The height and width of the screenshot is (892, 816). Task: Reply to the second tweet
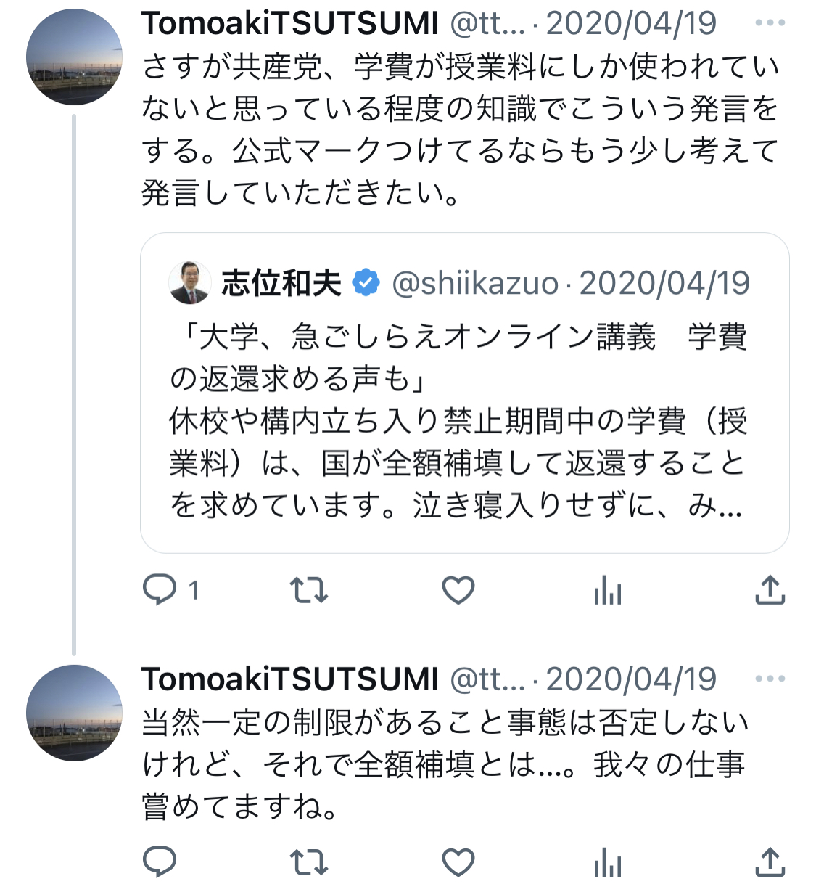point(160,862)
